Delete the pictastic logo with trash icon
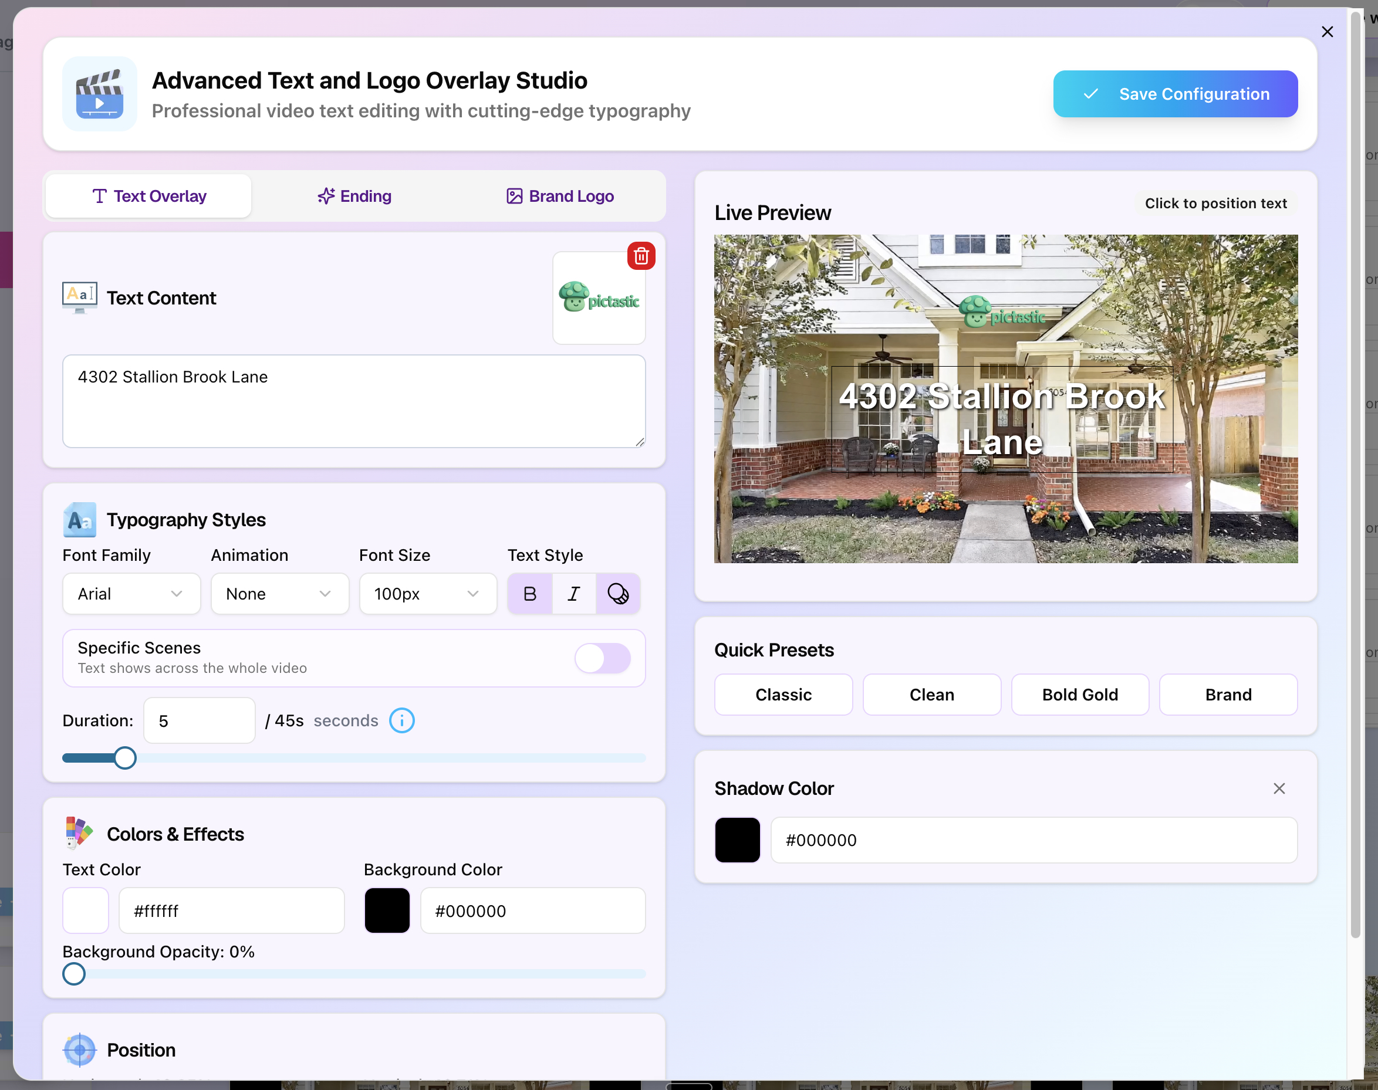Viewport: 1378px width, 1090px height. pyautogui.click(x=641, y=256)
